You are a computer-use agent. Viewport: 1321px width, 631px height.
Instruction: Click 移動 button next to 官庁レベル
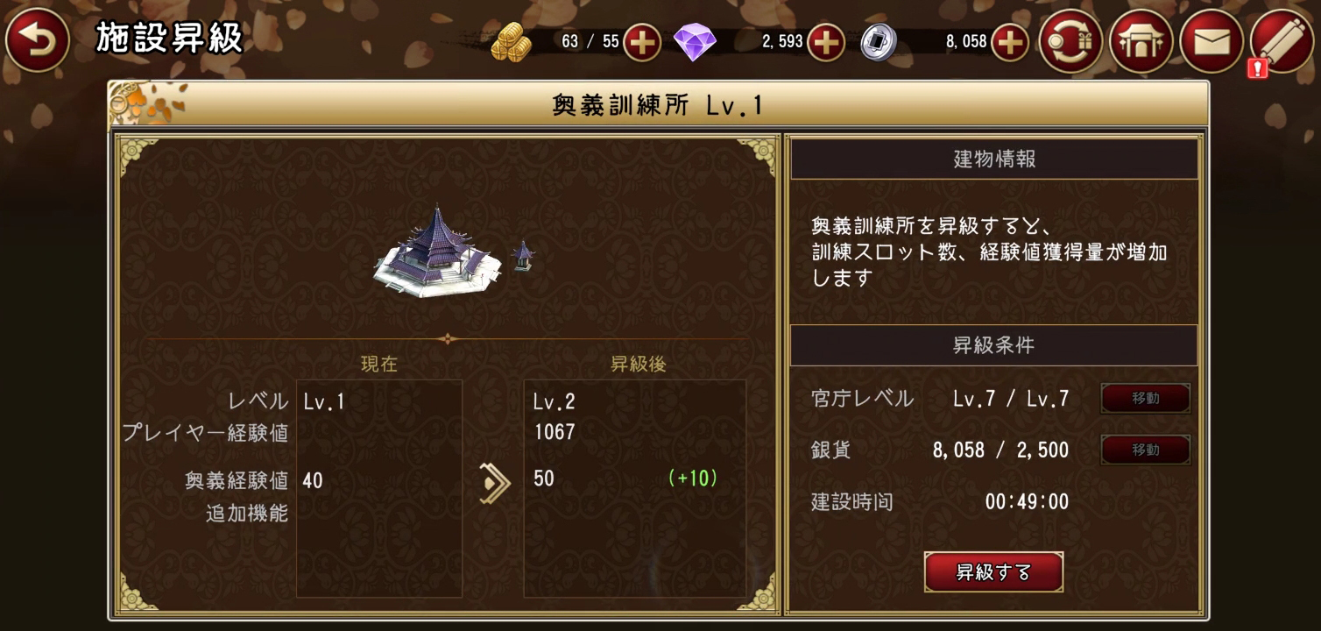tap(1146, 399)
